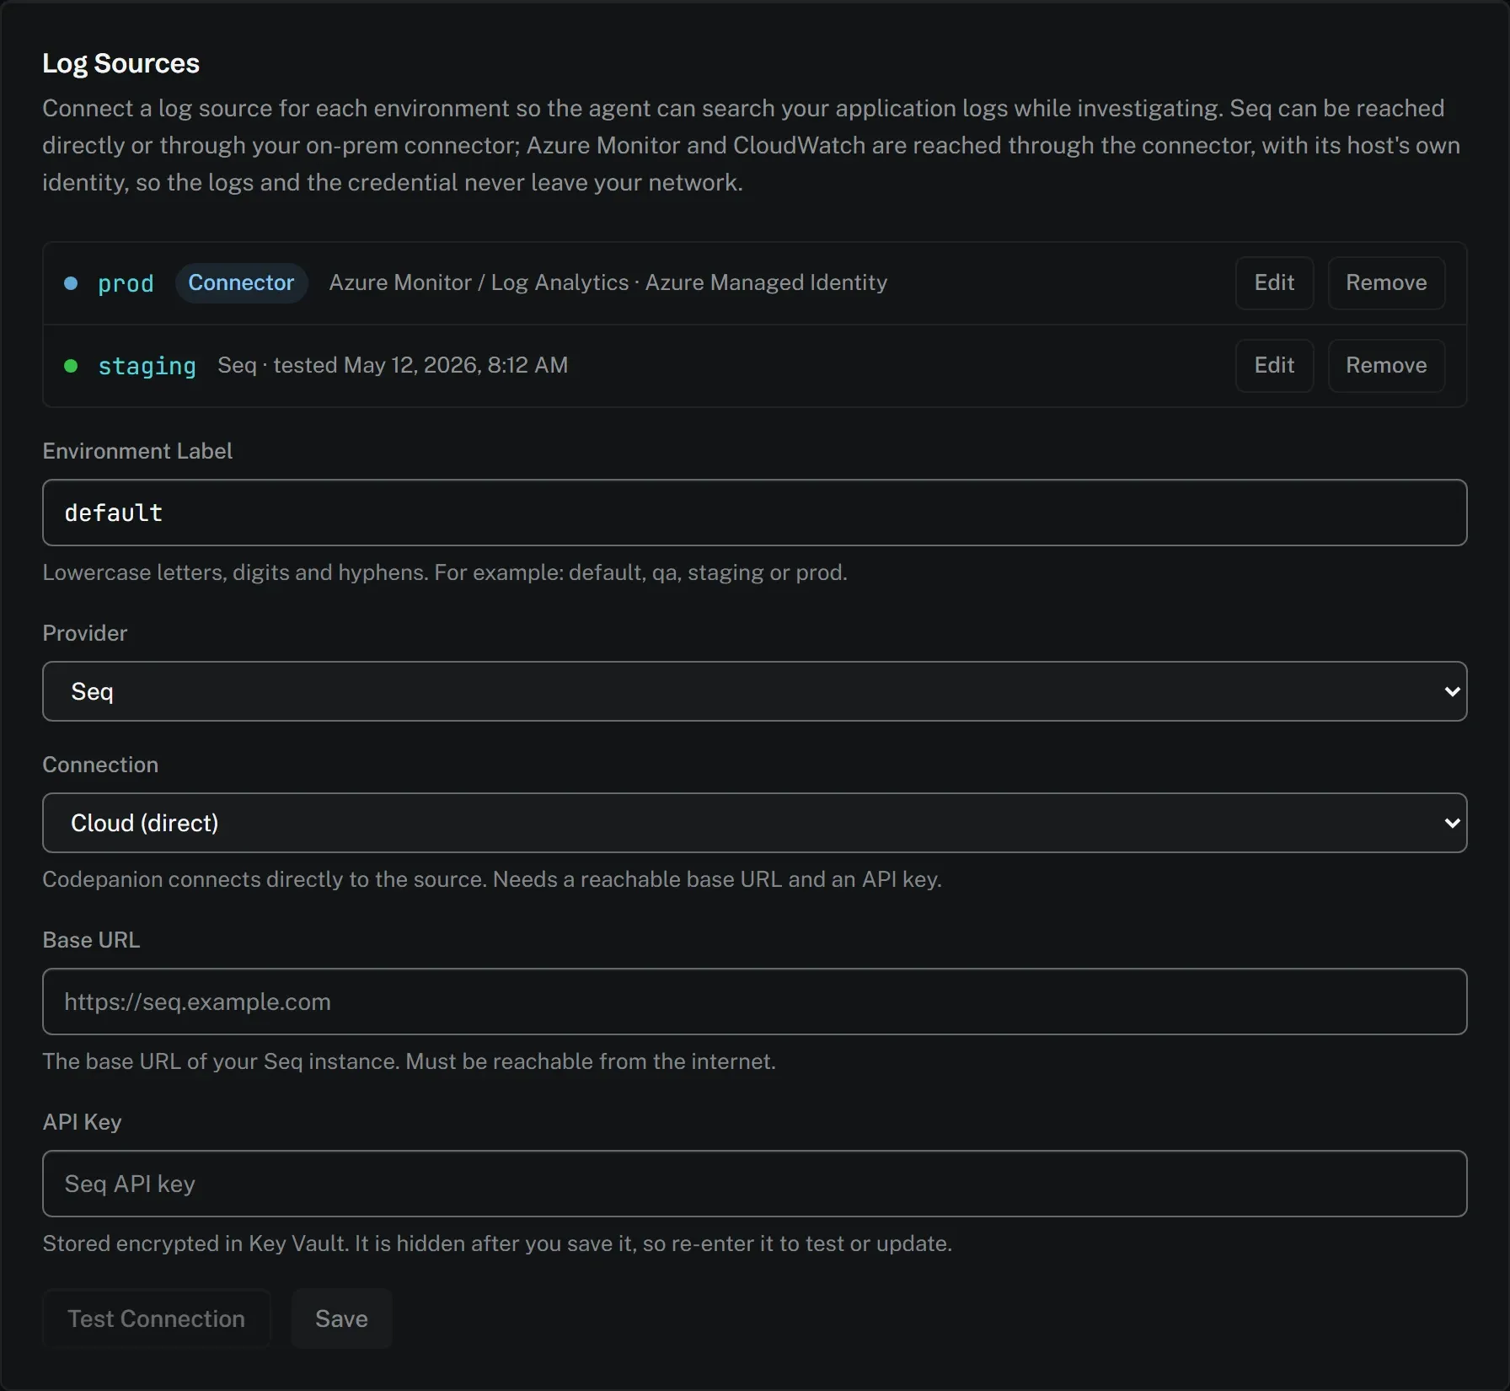Click 'Seq · tested May 12, 2026, 8:12 AM' text

point(393,365)
